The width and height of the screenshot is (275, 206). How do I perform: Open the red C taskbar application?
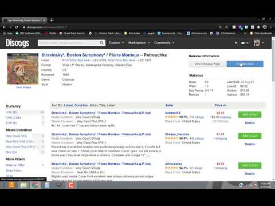coord(71,185)
